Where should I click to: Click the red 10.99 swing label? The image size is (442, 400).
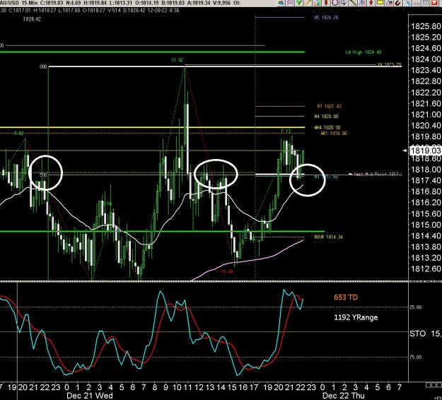click(226, 271)
